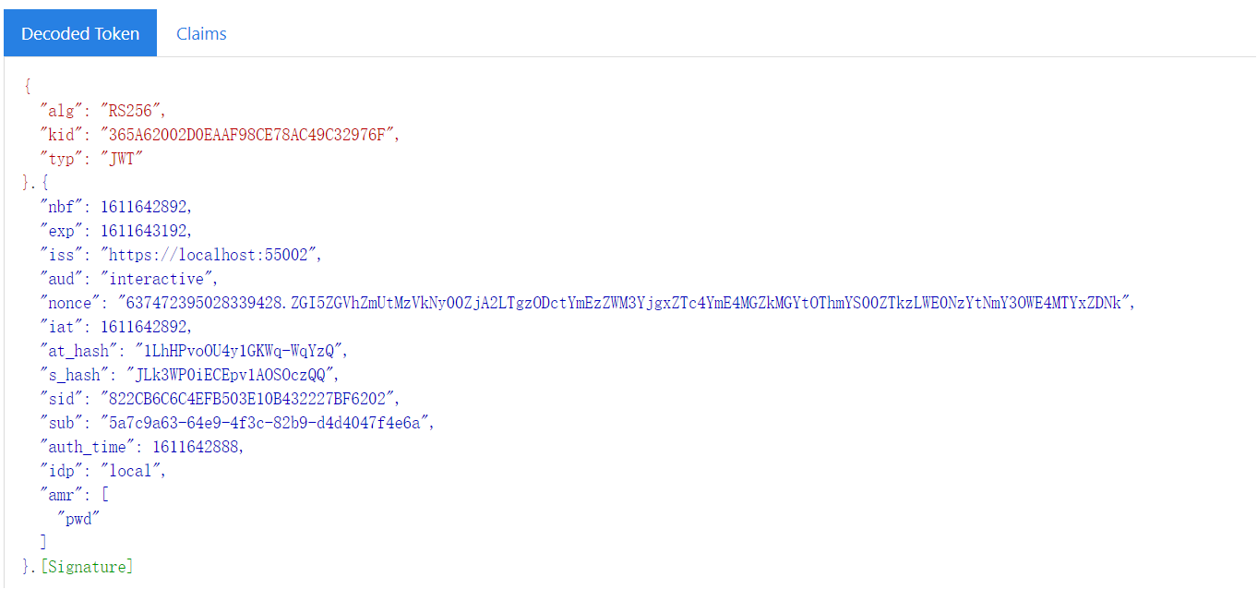1257x589 pixels.
Task: Click the "alg" RS256 value
Action: (x=132, y=111)
